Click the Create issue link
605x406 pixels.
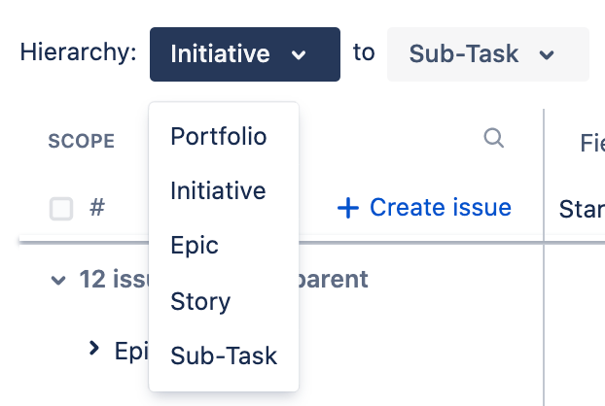click(424, 208)
